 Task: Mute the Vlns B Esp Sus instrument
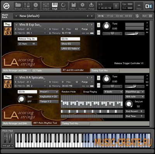(x=98, y=33)
